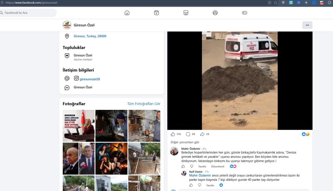The image size is (333, 191).
Task: Reply to Mahir Özdemir with Yanıtla
Action: (202, 166)
